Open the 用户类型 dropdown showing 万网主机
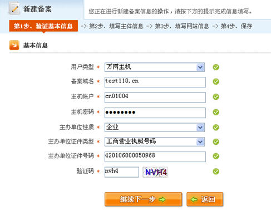 coord(155,67)
